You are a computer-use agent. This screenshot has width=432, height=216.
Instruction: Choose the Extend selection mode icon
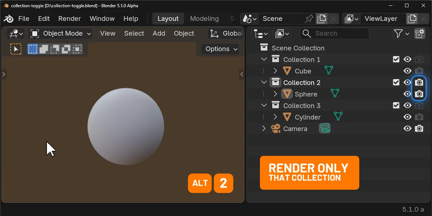43,49
